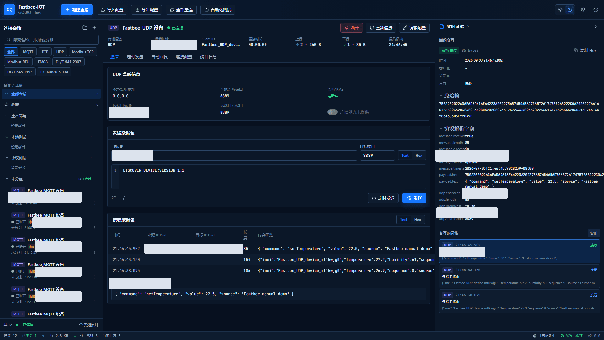Collapse 生产环境 group
The height and width of the screenshot is (340, 604).
[7, 116]
